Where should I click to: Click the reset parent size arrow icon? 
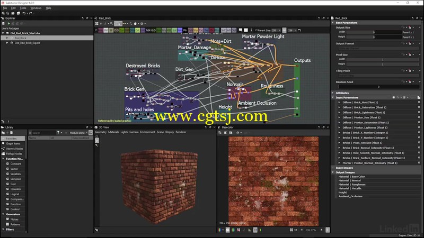(x=299, y=30)
